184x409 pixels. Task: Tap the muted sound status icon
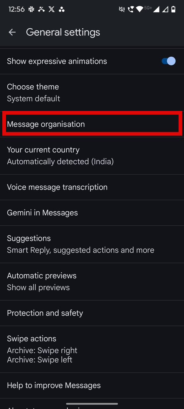point(122,10)
